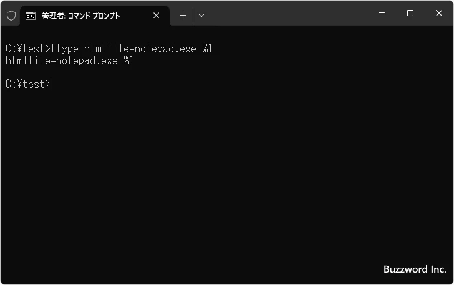Click the ftype htmlfile command line
454x285 pixels.
click(109, 49)
